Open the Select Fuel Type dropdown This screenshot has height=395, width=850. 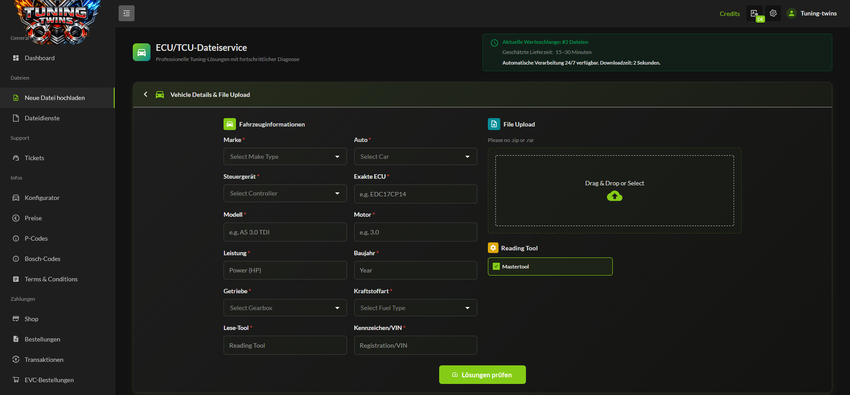415,308
